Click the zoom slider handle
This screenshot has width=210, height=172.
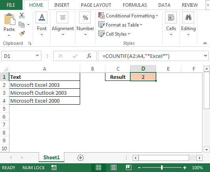(162, 168)
